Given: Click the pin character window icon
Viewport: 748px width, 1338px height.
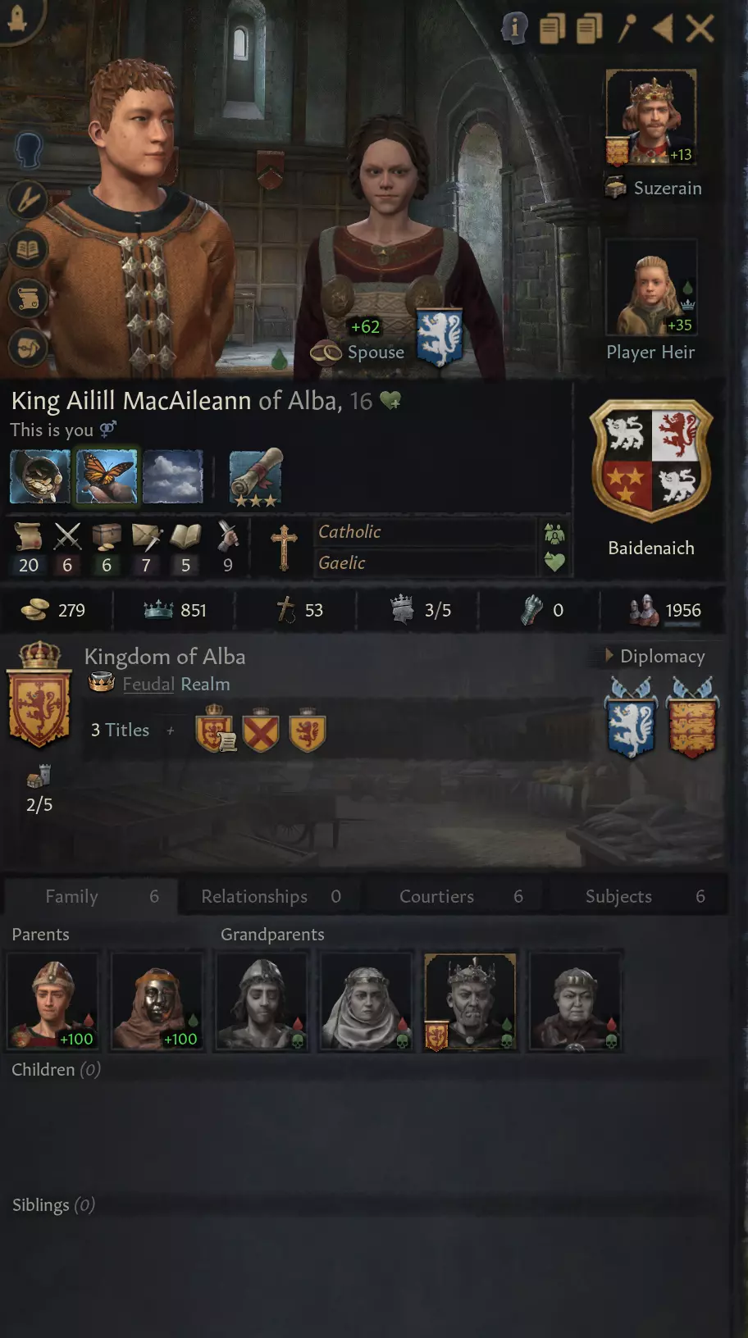Looking at the screenshot, I should coord(626,29).
